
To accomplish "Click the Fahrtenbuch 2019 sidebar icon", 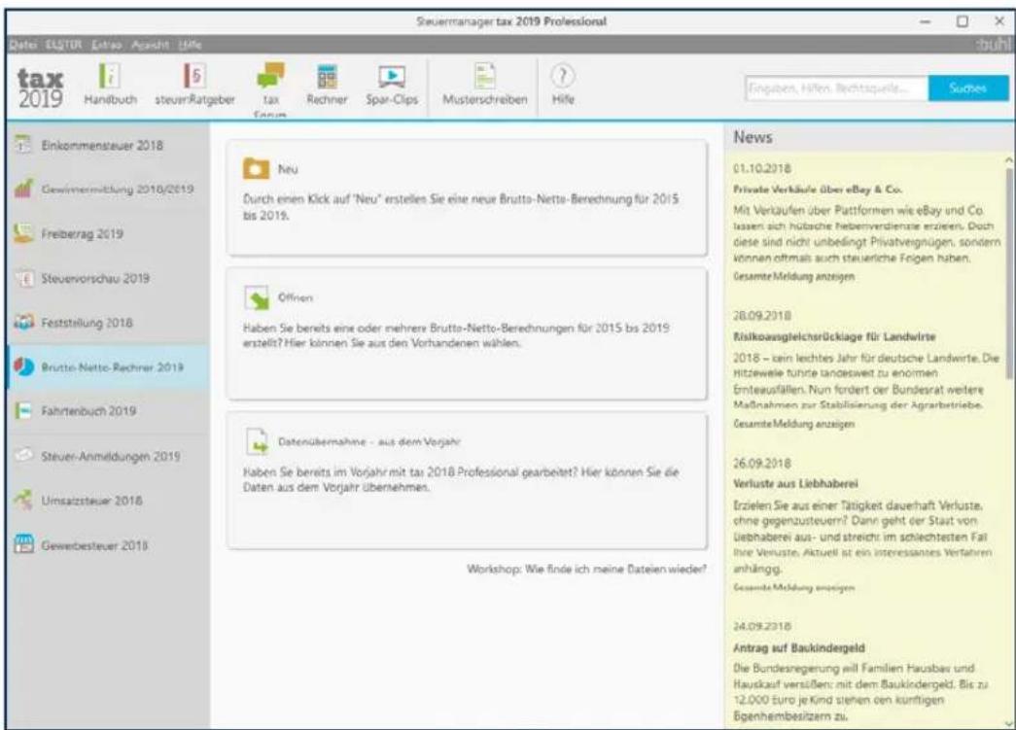I will 23,410.
